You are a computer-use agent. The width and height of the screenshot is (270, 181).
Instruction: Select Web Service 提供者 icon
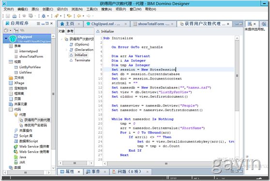[x=16, y=146]
